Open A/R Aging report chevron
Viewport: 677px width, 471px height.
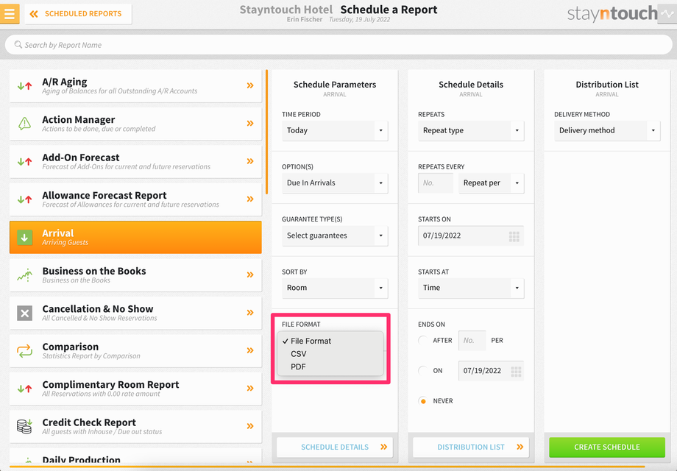point(250,85)
